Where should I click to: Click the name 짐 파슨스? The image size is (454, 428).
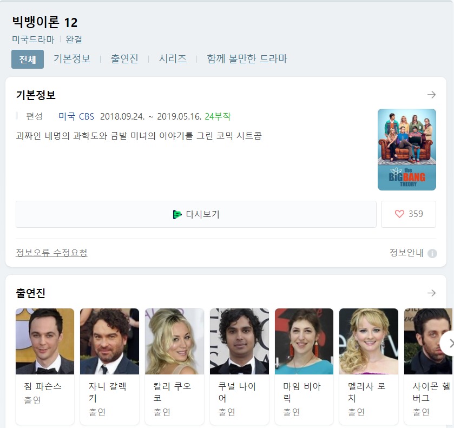(x=43, y=386)
